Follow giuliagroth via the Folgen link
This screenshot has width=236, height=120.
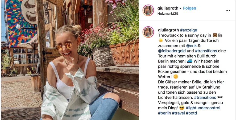pos(189,8)
